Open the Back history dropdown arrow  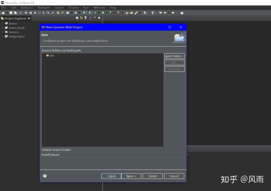click(169, 13)
